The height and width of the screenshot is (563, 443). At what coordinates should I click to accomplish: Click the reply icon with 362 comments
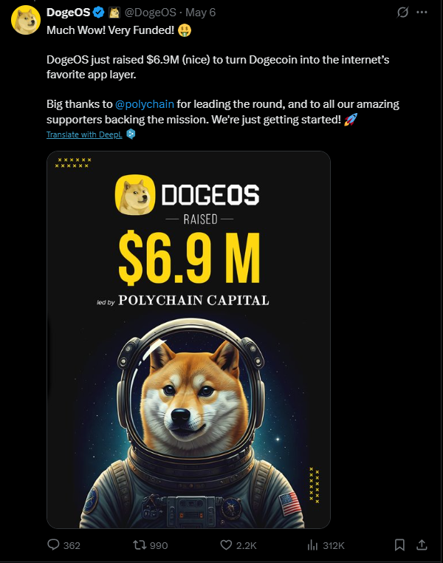coord(53,545)
